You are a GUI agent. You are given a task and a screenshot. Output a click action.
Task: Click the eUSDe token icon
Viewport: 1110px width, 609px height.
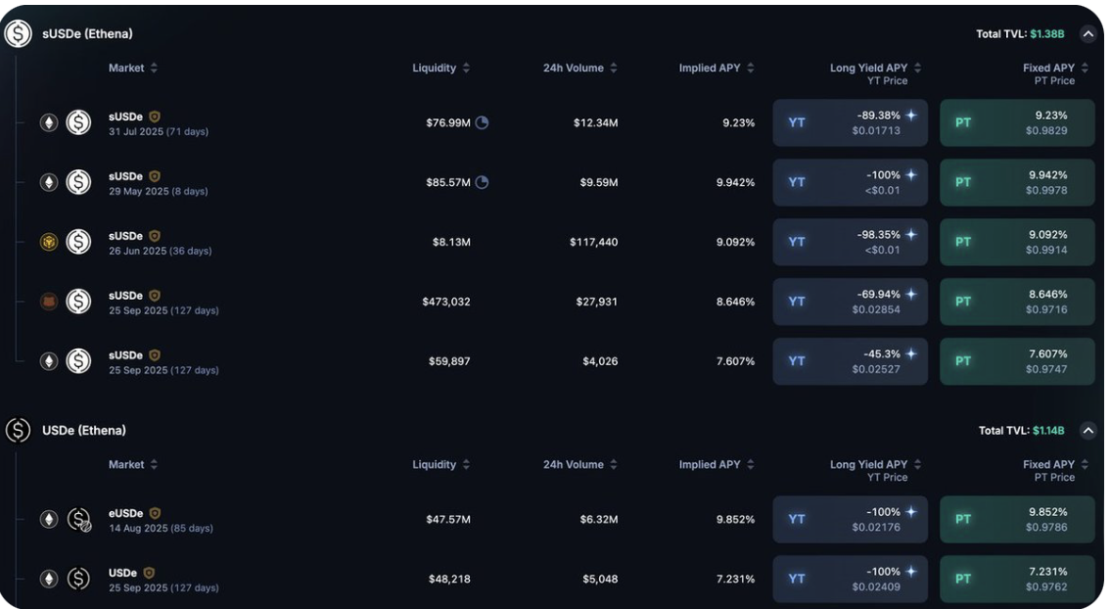pyautogui.click(x=78, y=520)
